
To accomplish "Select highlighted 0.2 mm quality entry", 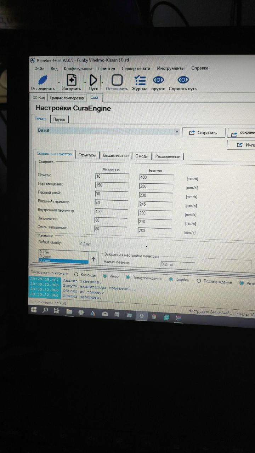I will (63, 260).
